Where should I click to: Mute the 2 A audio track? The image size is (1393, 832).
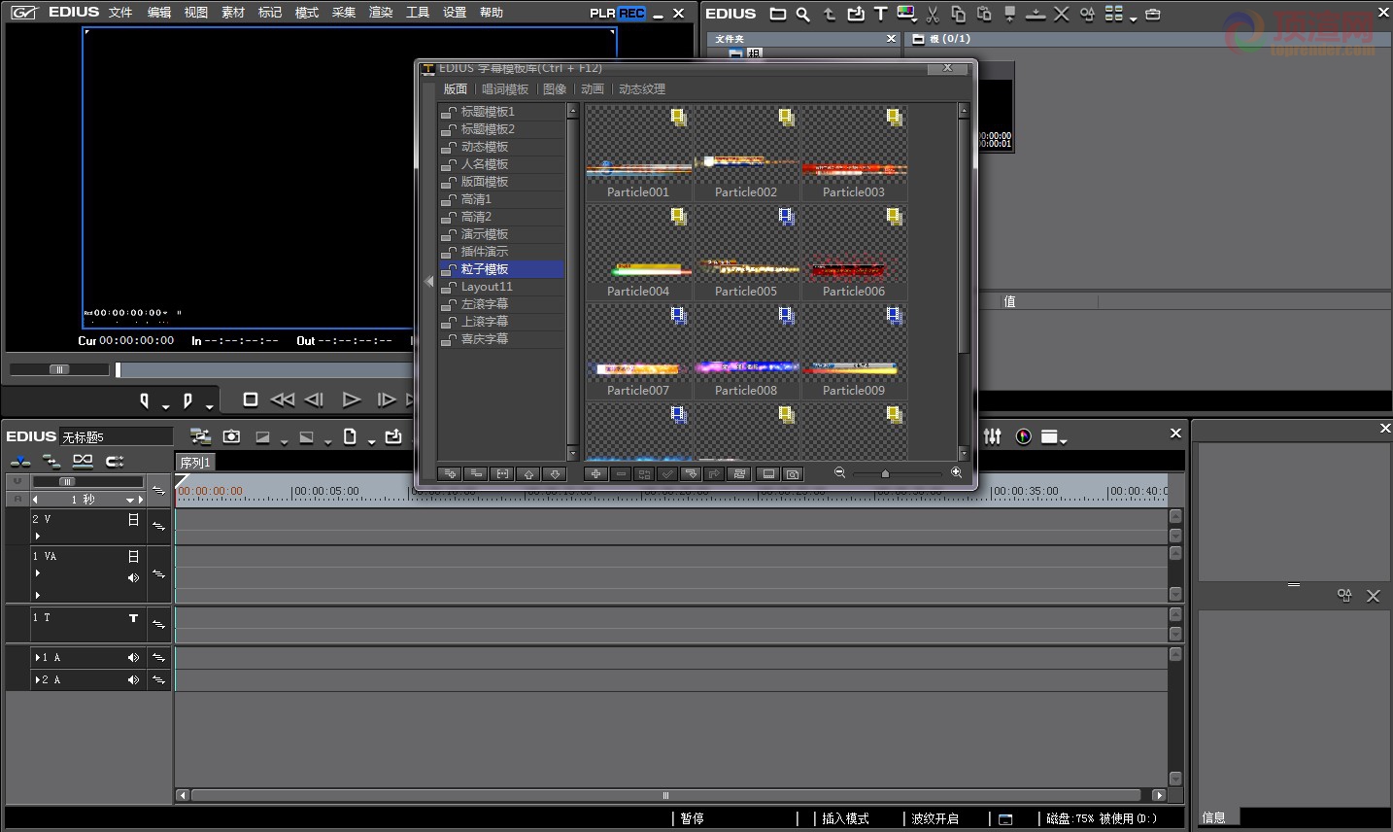[133, 680]
